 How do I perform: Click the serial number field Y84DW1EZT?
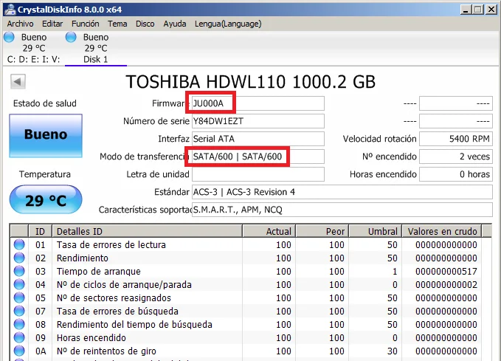pyautogui.click(x=258, y=121)
